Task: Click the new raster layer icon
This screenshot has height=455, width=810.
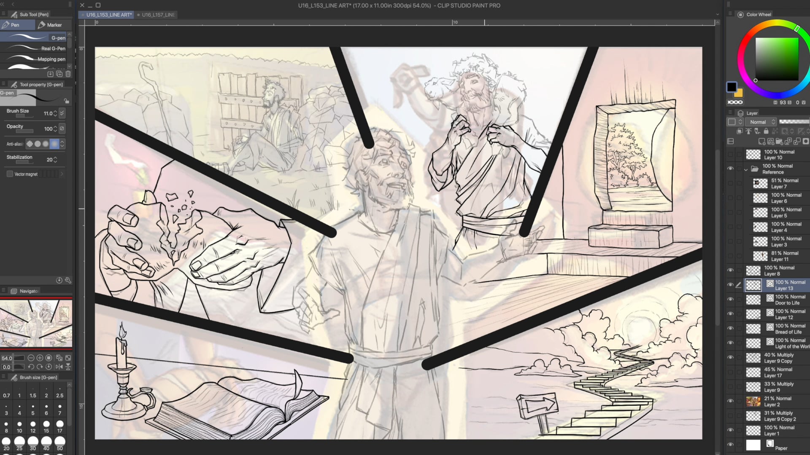Action: pyautogui.click(x=761, y=142)
